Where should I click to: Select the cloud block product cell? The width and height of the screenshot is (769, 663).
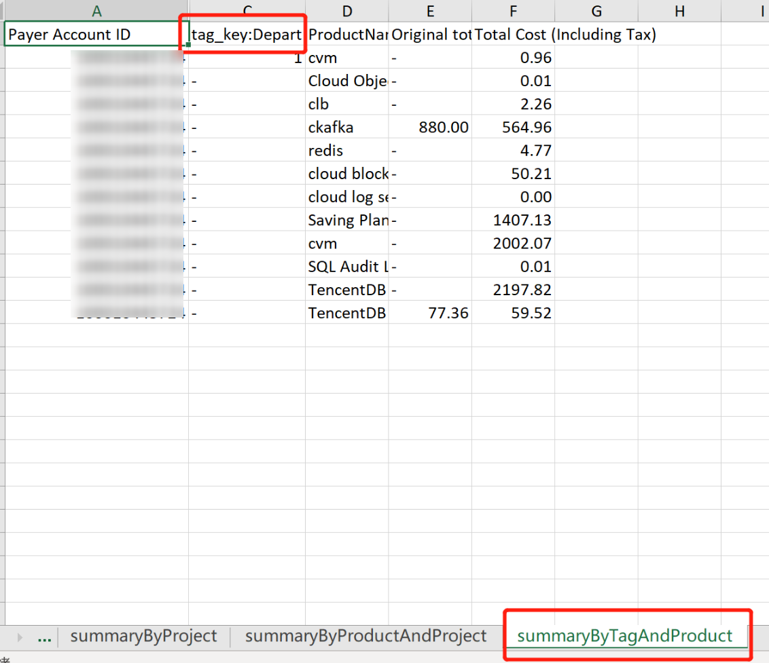[346, 174]
